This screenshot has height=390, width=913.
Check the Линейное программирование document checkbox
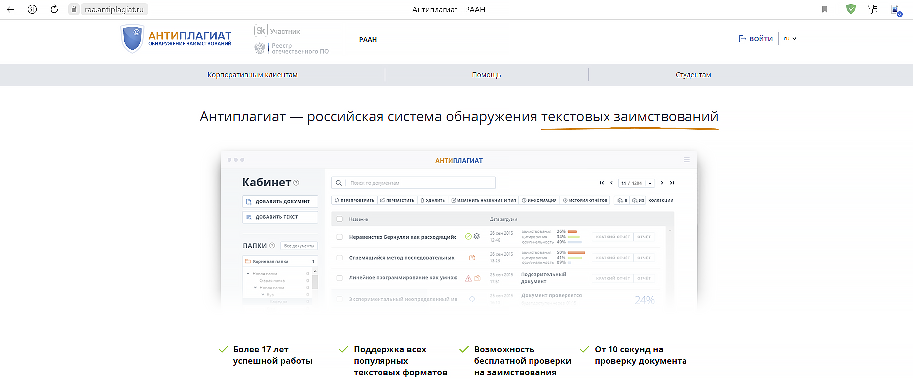tap(340, 278)
